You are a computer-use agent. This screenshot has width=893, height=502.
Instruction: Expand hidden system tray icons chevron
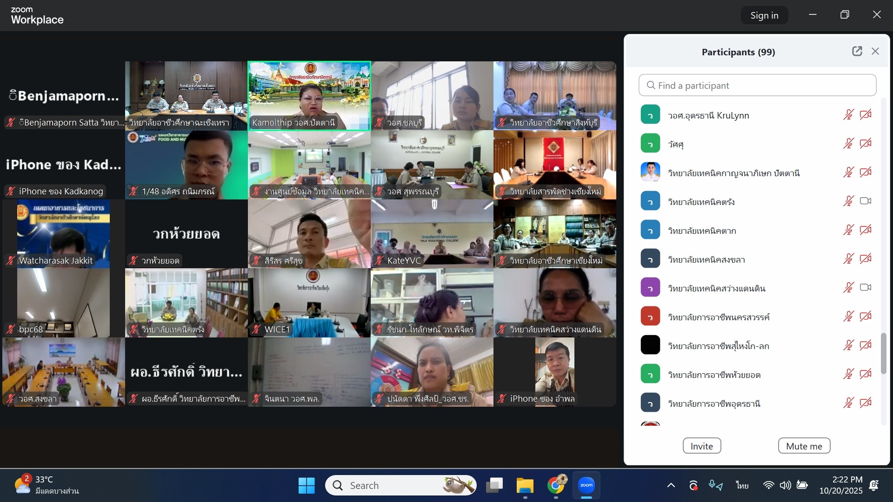[671, 485]
